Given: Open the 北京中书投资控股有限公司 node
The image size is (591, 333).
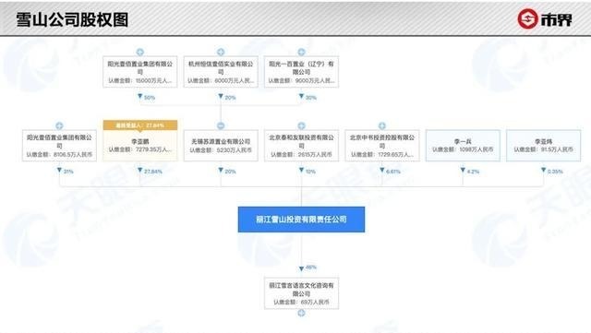Looking at the screenshot, I should (381, 146).
